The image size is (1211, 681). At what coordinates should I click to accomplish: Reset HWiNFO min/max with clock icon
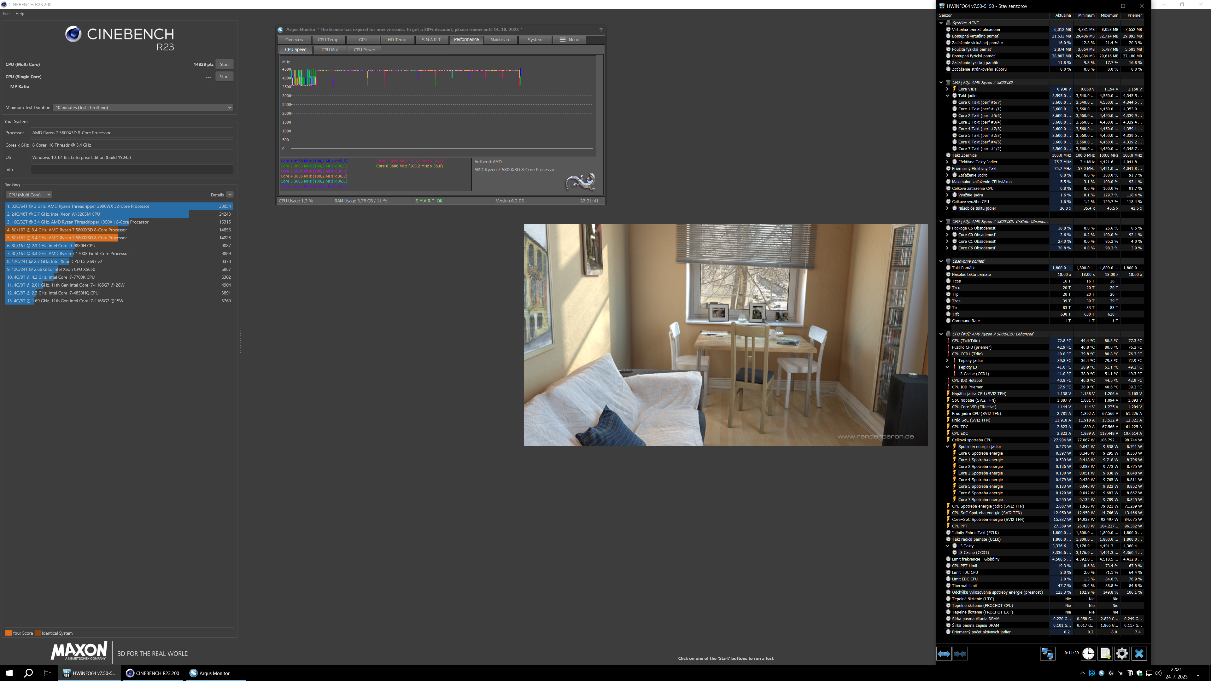click(1088, 654)
